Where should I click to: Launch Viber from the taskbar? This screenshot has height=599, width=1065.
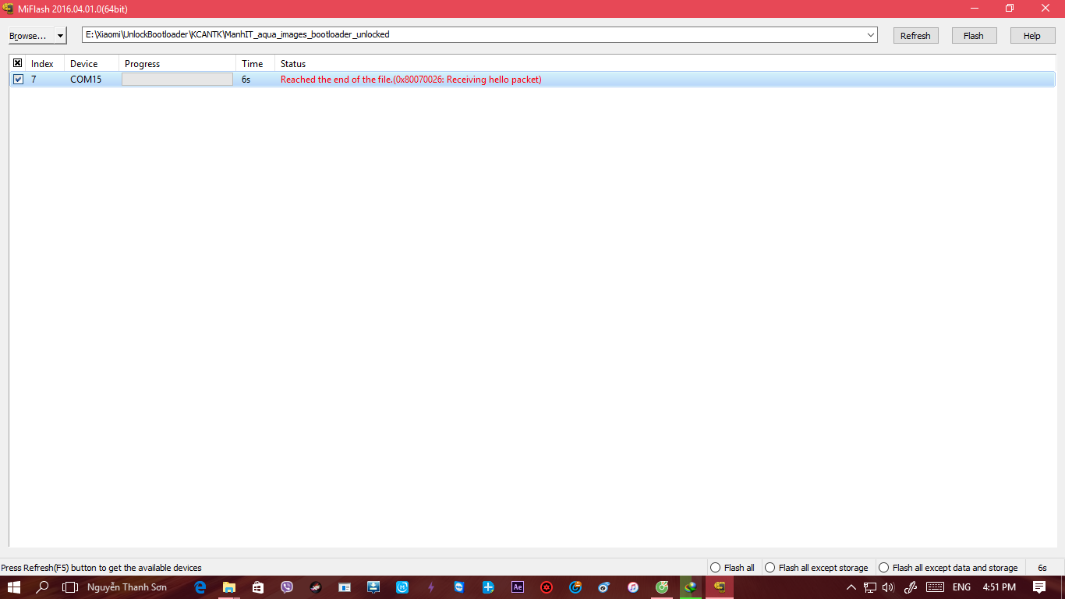(287, 587)
